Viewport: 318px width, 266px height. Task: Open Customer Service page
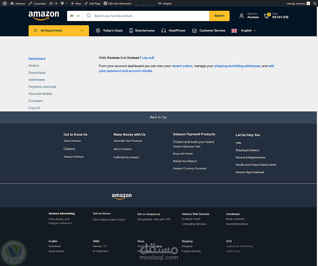tap(212, 31)
